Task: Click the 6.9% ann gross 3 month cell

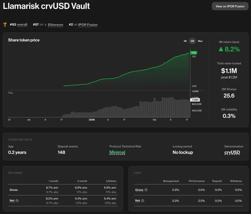Action: point(81,187)
